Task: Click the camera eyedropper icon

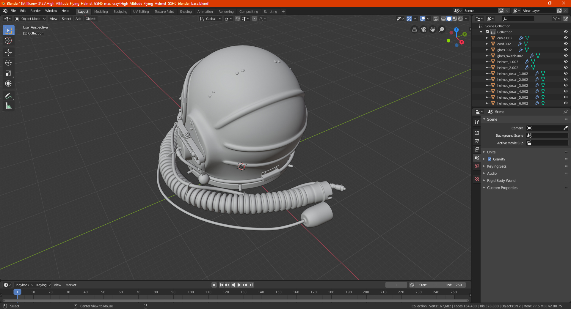Action: coord(565,128)
